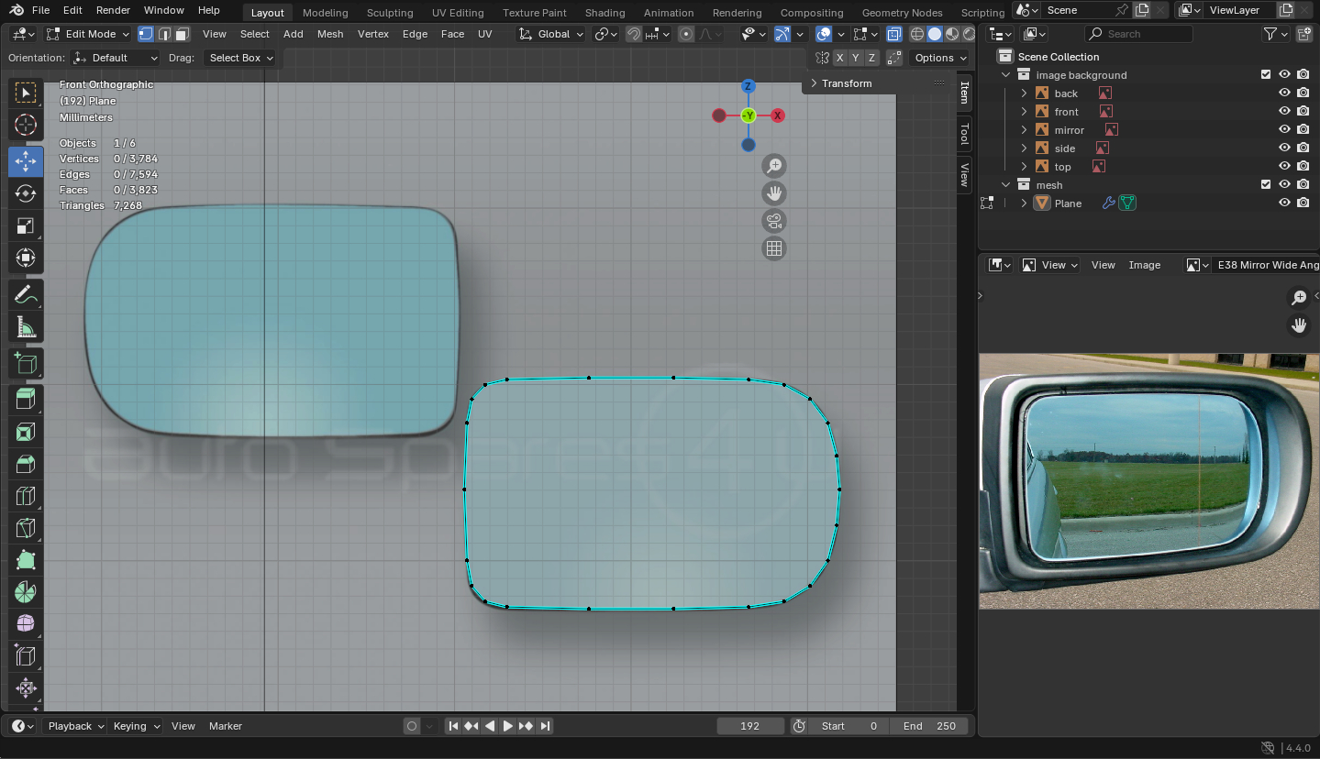This screenshot has width=1320, height=759.
Task: Click the outliner Search field
Action: point(1139,34)
